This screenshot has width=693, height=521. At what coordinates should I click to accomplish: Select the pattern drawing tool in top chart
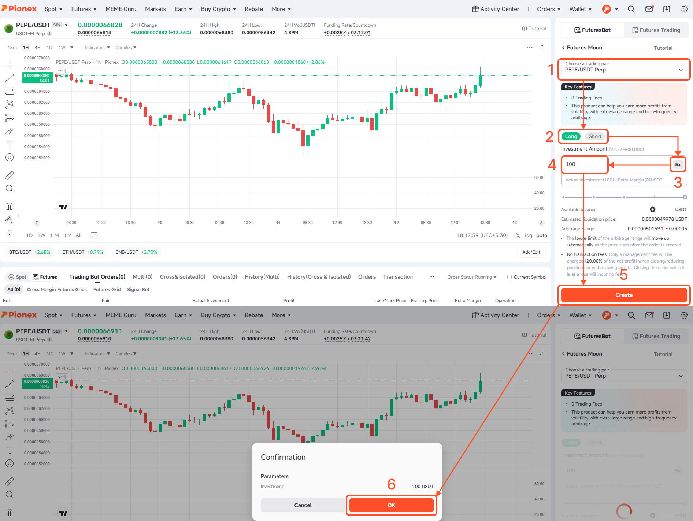10,104
